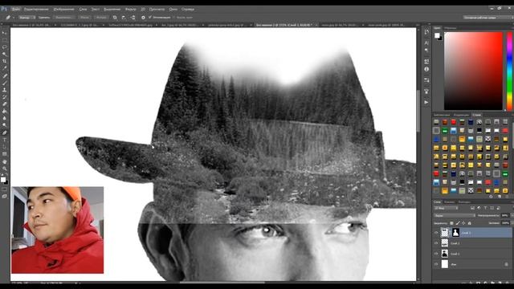Switch to the Контуры tab
The width and height of the screenshot is (514, 289).
pos(464,201)
